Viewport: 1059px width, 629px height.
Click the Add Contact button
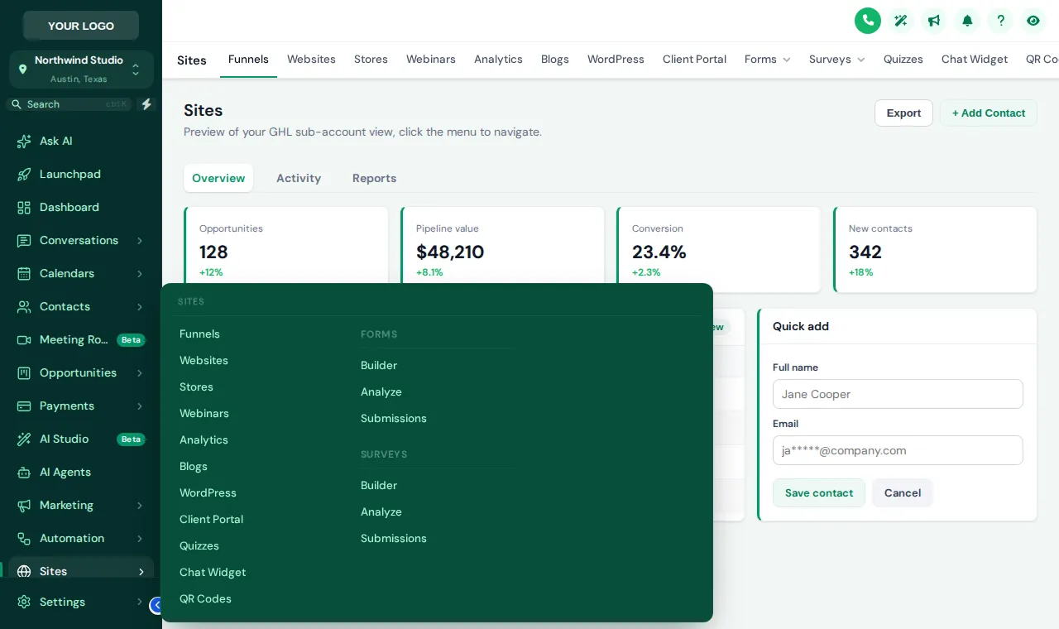tap(989, 113)
